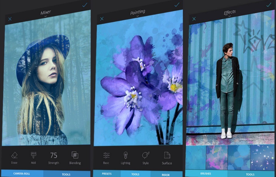Switch to Tools tab in Mixer
The width and height of the screenshot is (276, 177).
coord(67,174)
